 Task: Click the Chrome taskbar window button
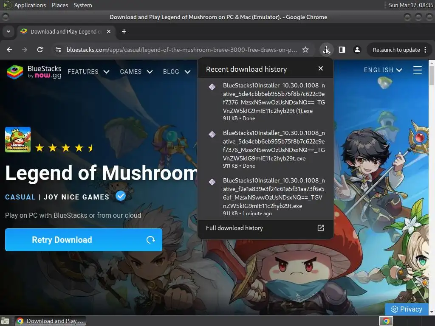pos(50,321)
